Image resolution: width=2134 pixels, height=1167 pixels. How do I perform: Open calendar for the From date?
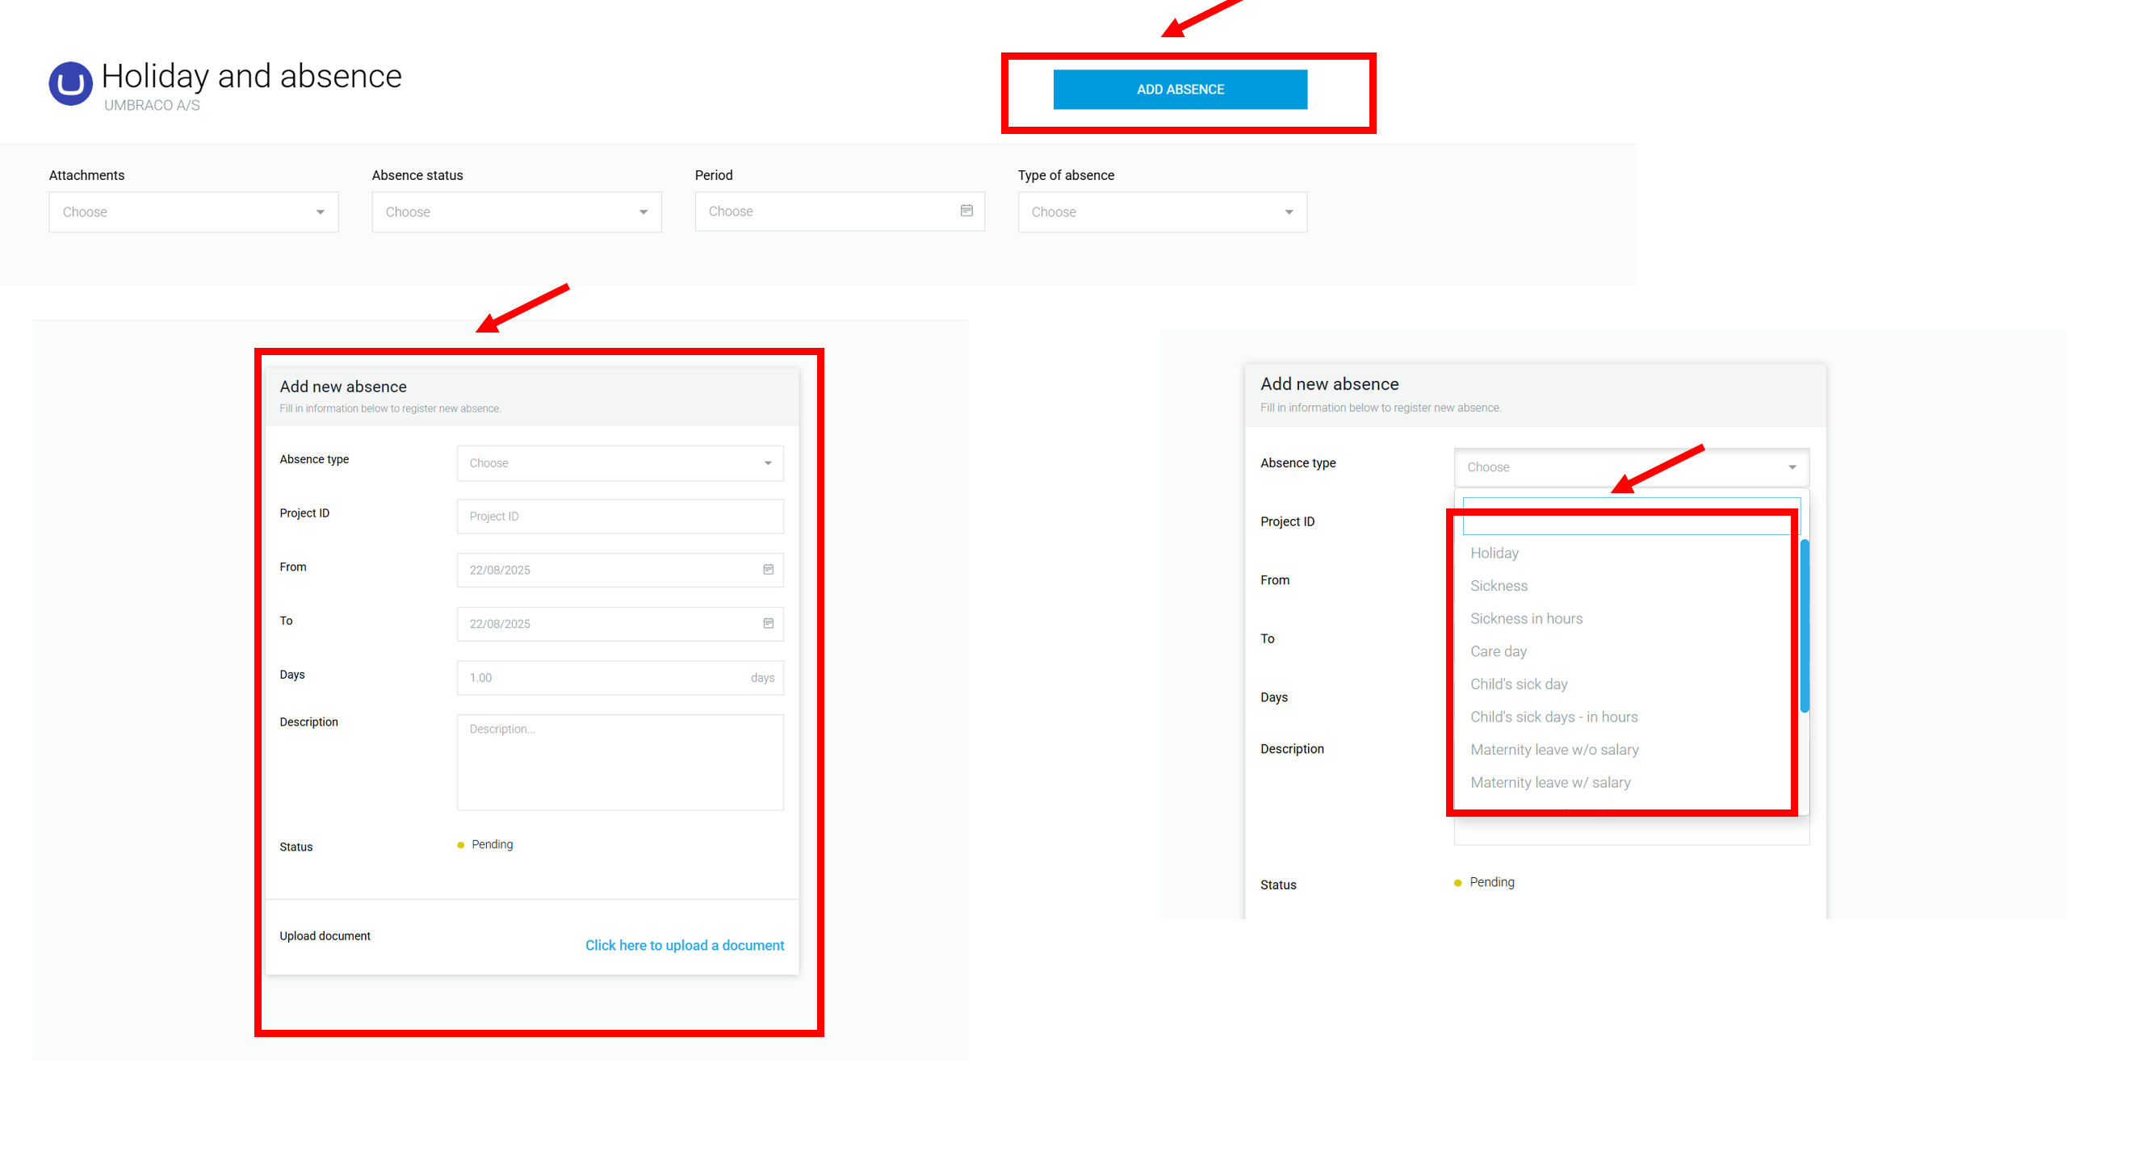coord(768,569)
